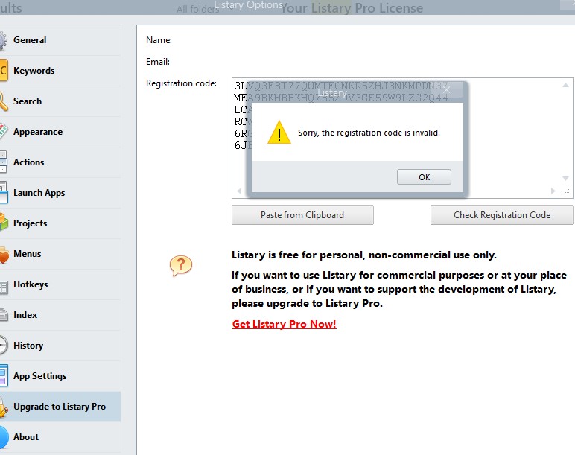Screen dimensions: 575x455
Task: Click Paste from Clipboard button
Action: (302, 215)
